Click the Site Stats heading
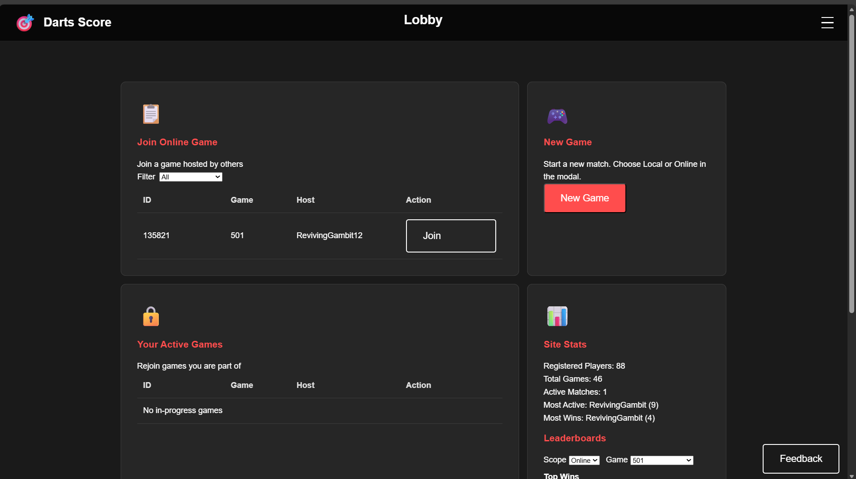Screen dimensions: 856x479 (564, 344)
